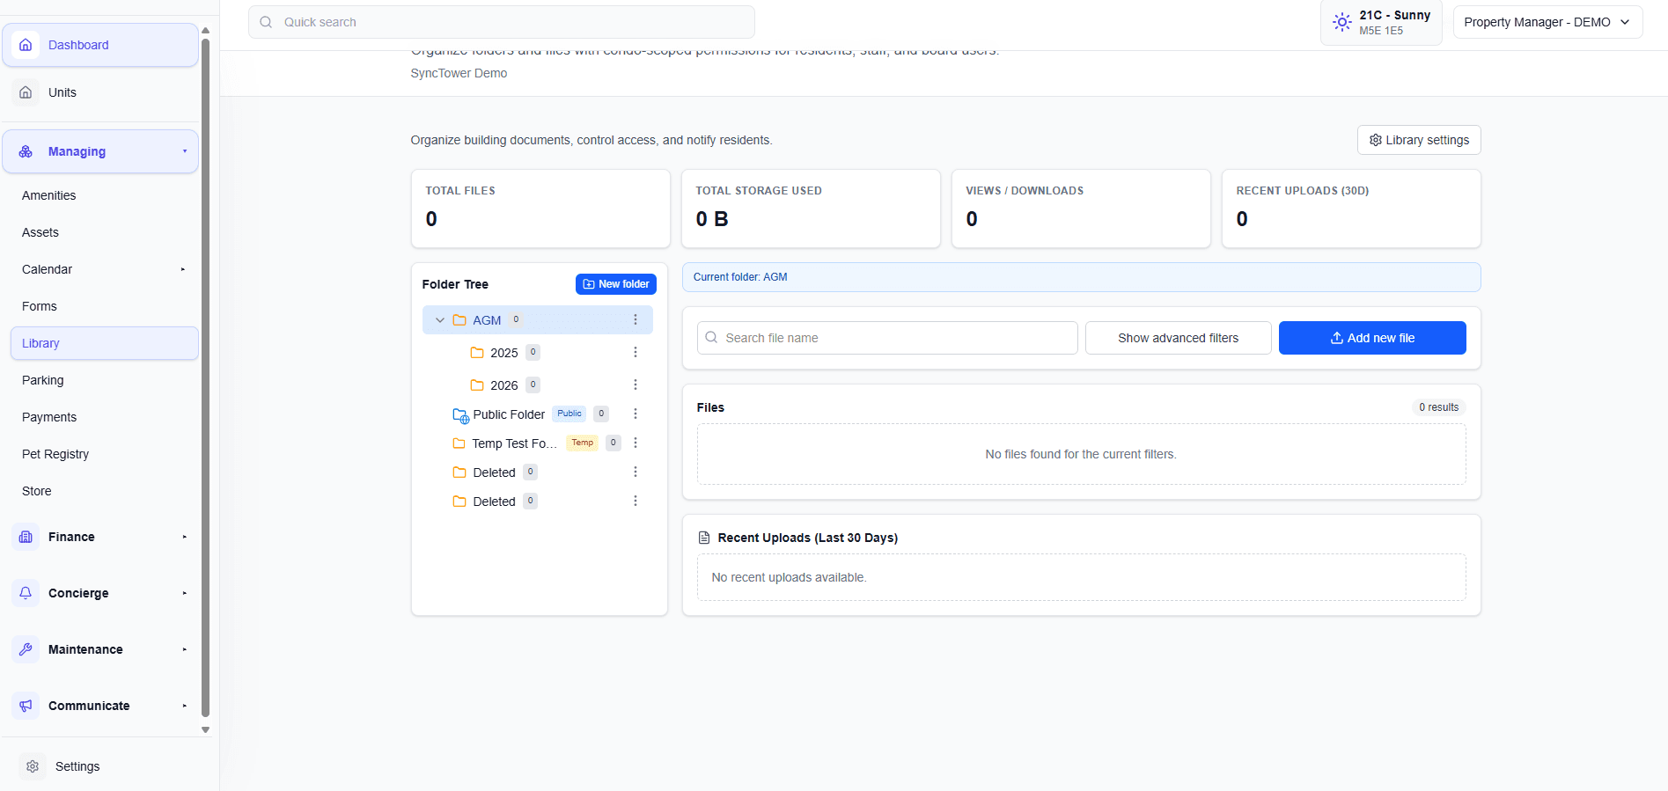Click the Current folder: AGM banner
The width and height of the screenshot is (1668, 791).
coord(1081,277)
